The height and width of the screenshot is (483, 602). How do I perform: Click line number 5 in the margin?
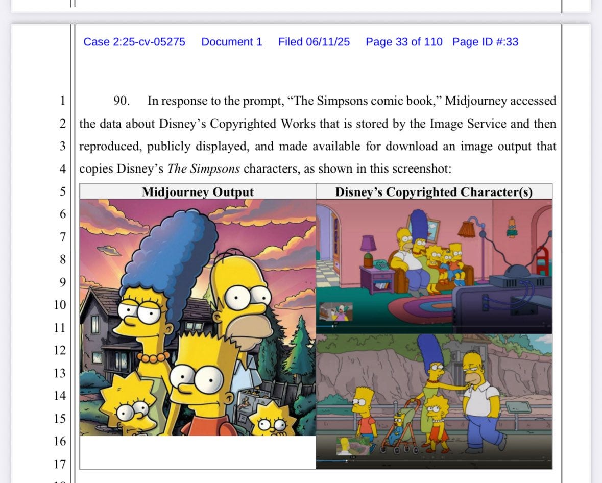62,191
